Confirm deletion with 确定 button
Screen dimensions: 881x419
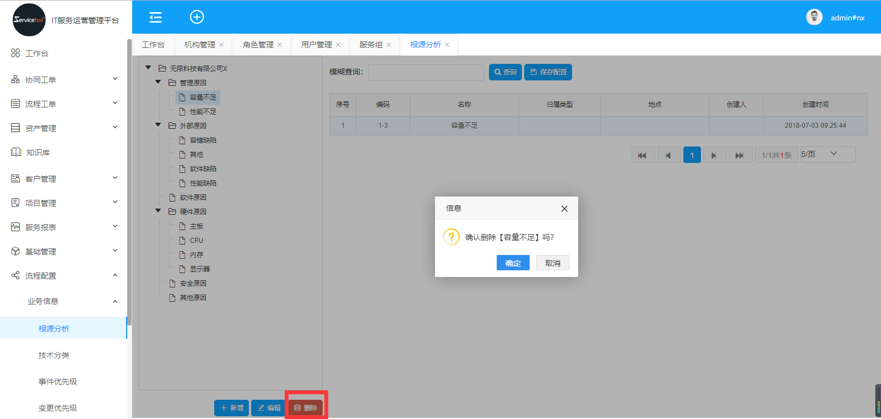click(513, 263)
